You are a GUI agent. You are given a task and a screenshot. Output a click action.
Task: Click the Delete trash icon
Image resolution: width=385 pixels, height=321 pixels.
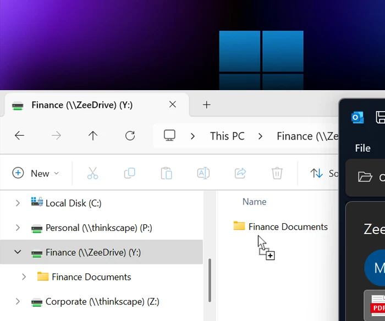coord(277,173)
